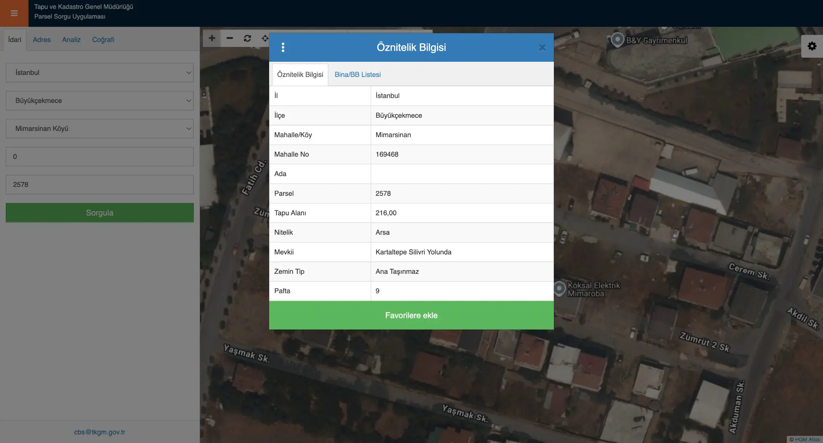823x443 pixels.
Task: Click the refresh map tool icon
Action: (x=247, y=38)
